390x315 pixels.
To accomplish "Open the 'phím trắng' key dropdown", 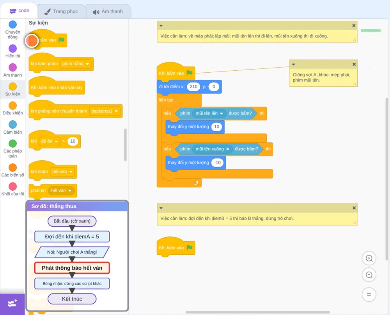I will coord(76,64).
